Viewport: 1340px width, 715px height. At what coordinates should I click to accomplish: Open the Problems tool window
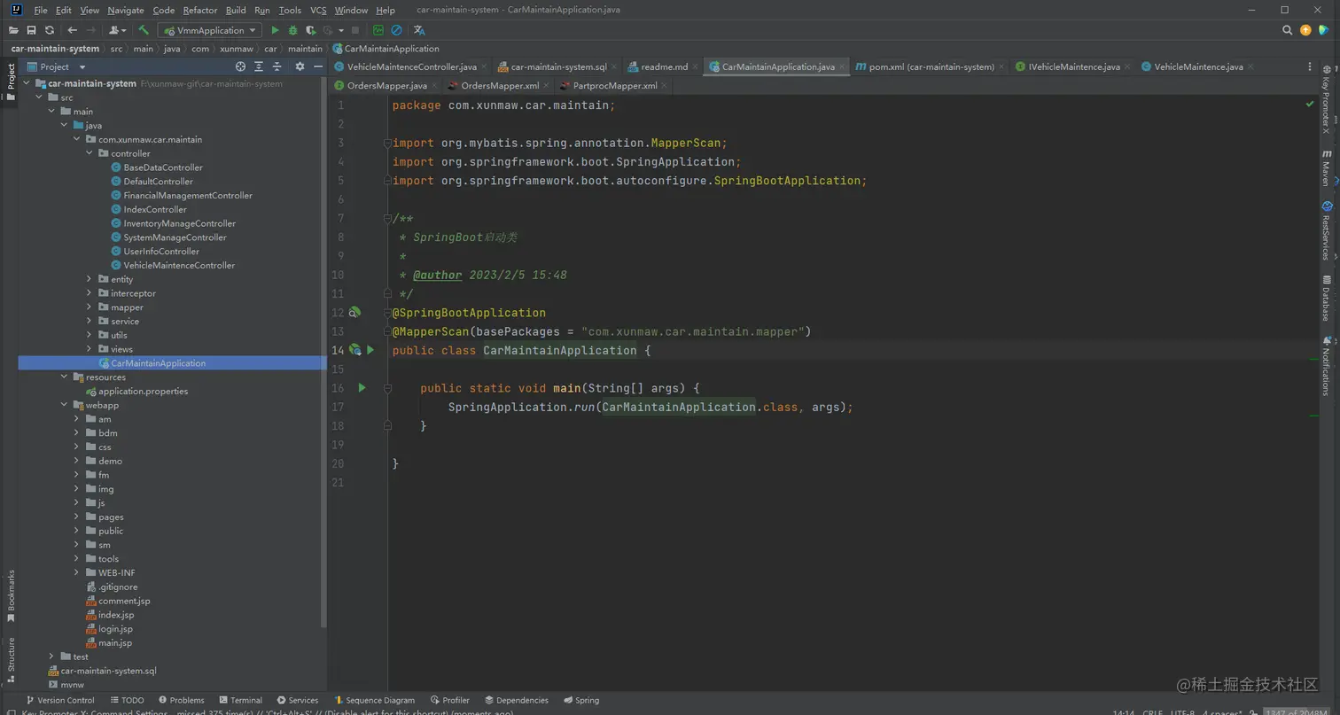click(x=181, y=700)
